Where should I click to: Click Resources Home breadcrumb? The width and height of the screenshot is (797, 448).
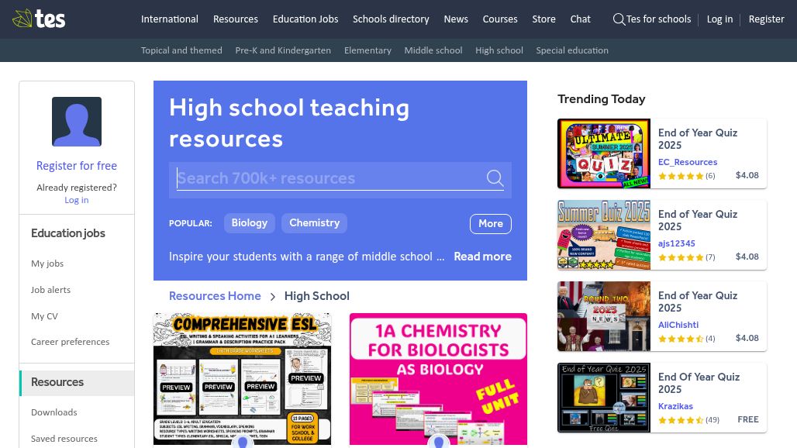pyautogui.click(x=215, y=296)
